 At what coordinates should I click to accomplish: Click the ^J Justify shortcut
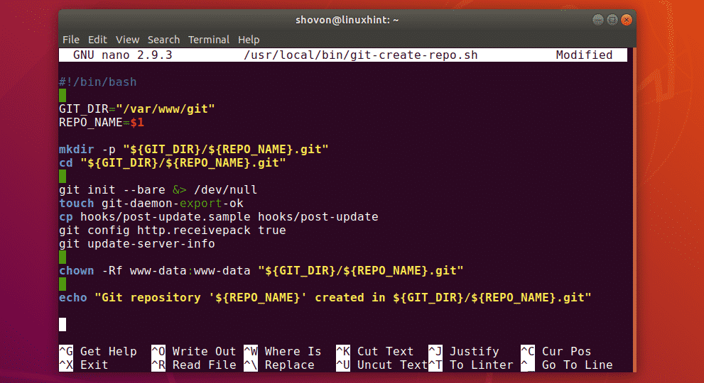point(464,351)
